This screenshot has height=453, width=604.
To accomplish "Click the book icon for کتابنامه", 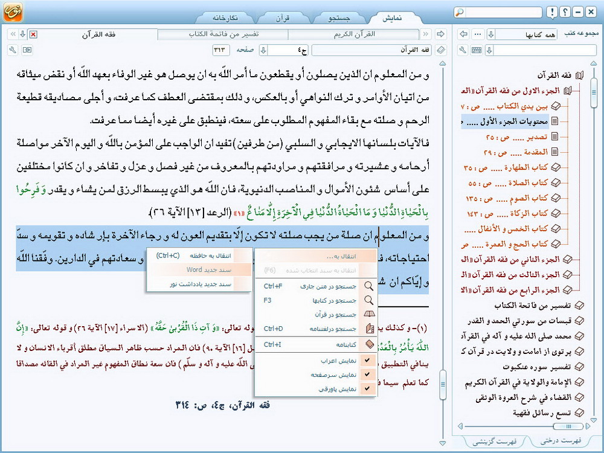I will click(367, 345).
